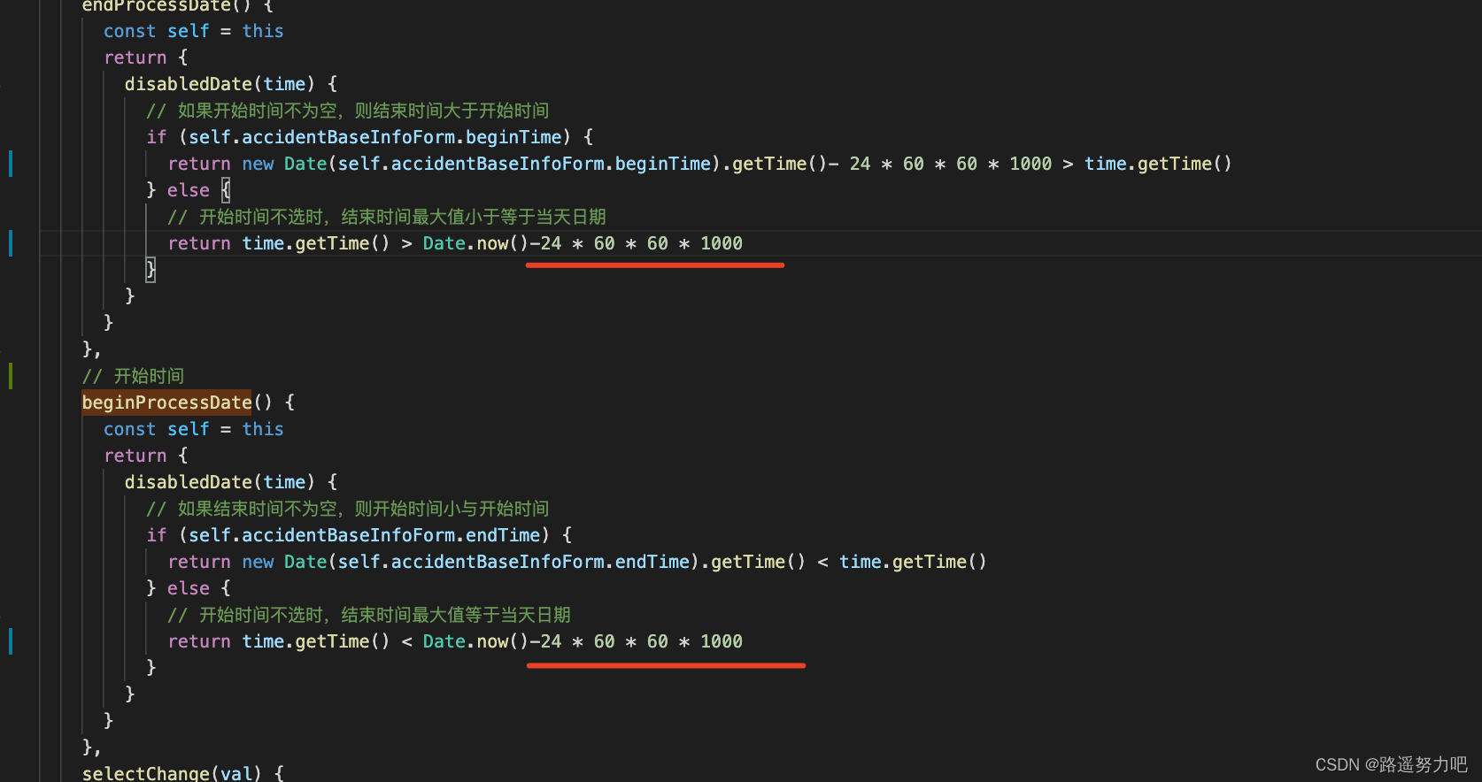Image resolution: width=1482 pixels, height=782 pixels.
Task: Click the 'if (self.accidentBaseInfoForm.beginTime)' line
Action: pos(369,137)
